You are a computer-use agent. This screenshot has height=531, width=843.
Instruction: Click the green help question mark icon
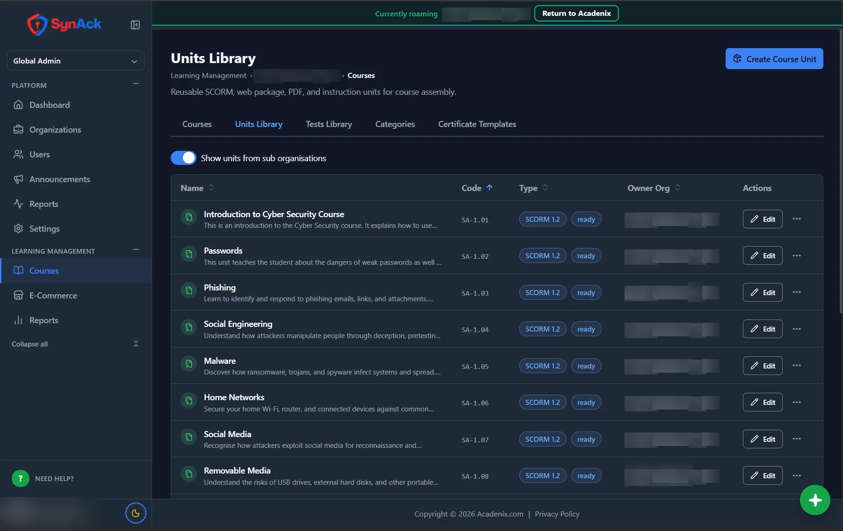click(x=20, y=478)
